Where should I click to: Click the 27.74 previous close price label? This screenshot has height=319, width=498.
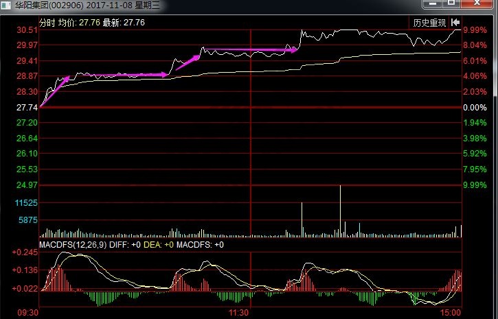(27, 108)
